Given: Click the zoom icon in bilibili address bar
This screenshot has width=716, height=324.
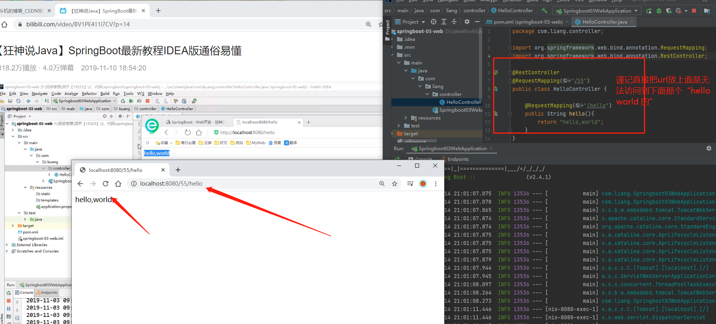Looking at the screenshot, I should 368,24.
